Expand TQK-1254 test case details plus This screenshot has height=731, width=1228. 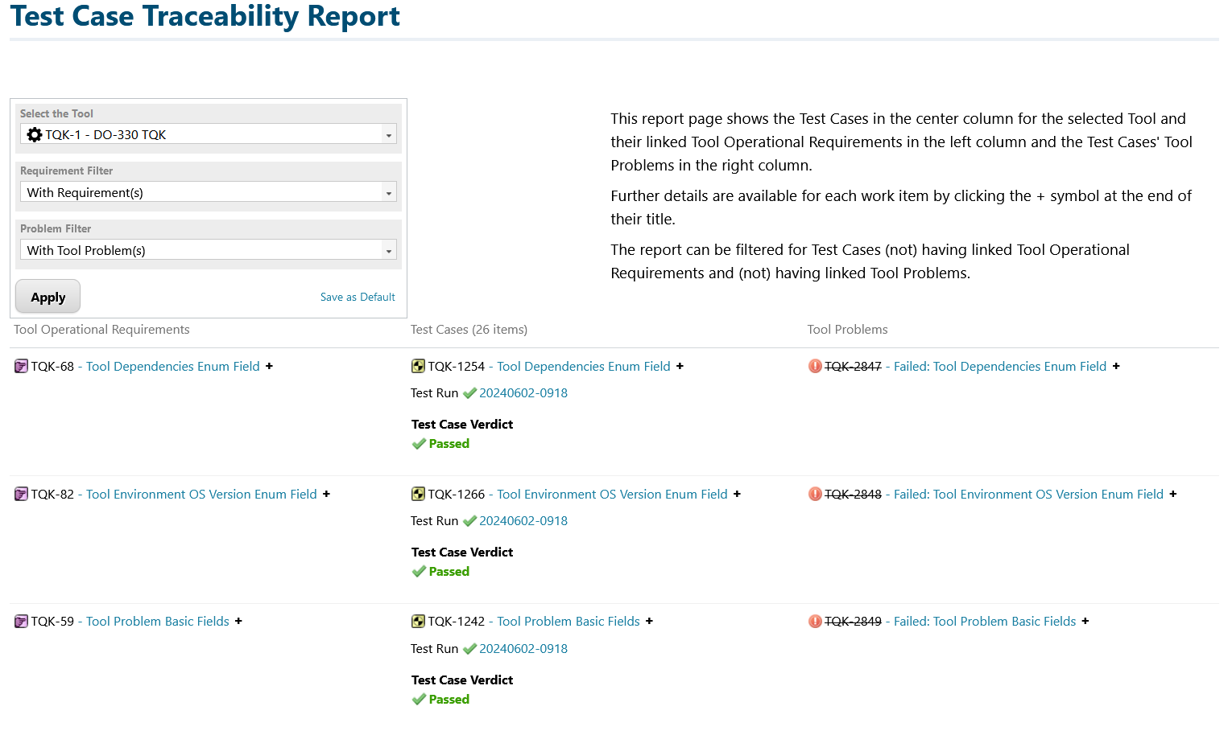click(x=680, y=367)
